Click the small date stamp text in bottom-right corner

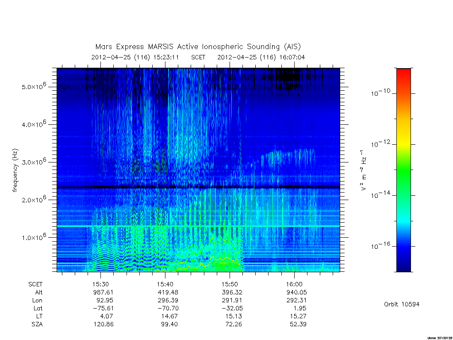click(x=439, y=338)
